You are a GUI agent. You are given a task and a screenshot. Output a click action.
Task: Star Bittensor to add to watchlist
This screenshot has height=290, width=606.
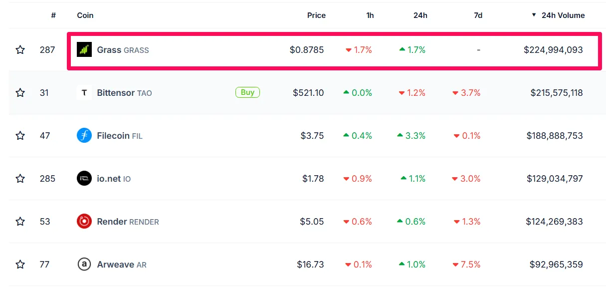point(20,93)
